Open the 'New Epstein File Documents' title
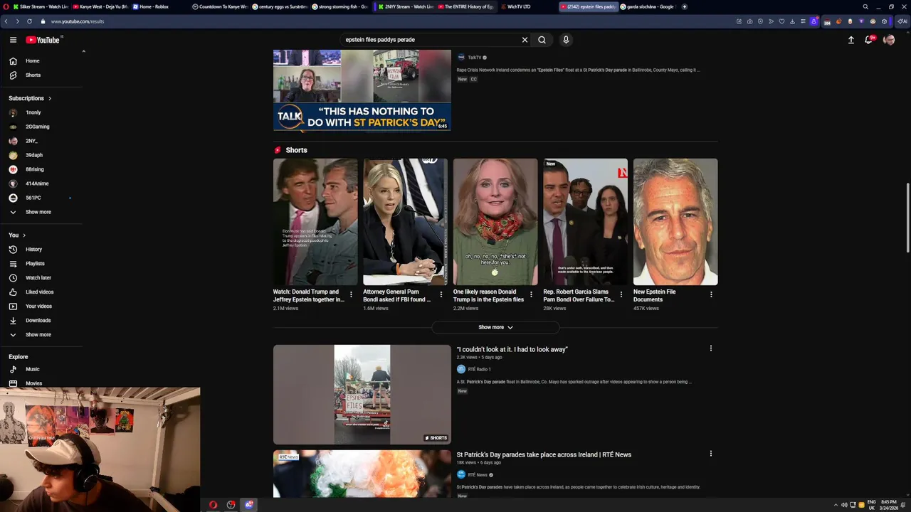This screenshot has width=911, height=512. [655, 296]
